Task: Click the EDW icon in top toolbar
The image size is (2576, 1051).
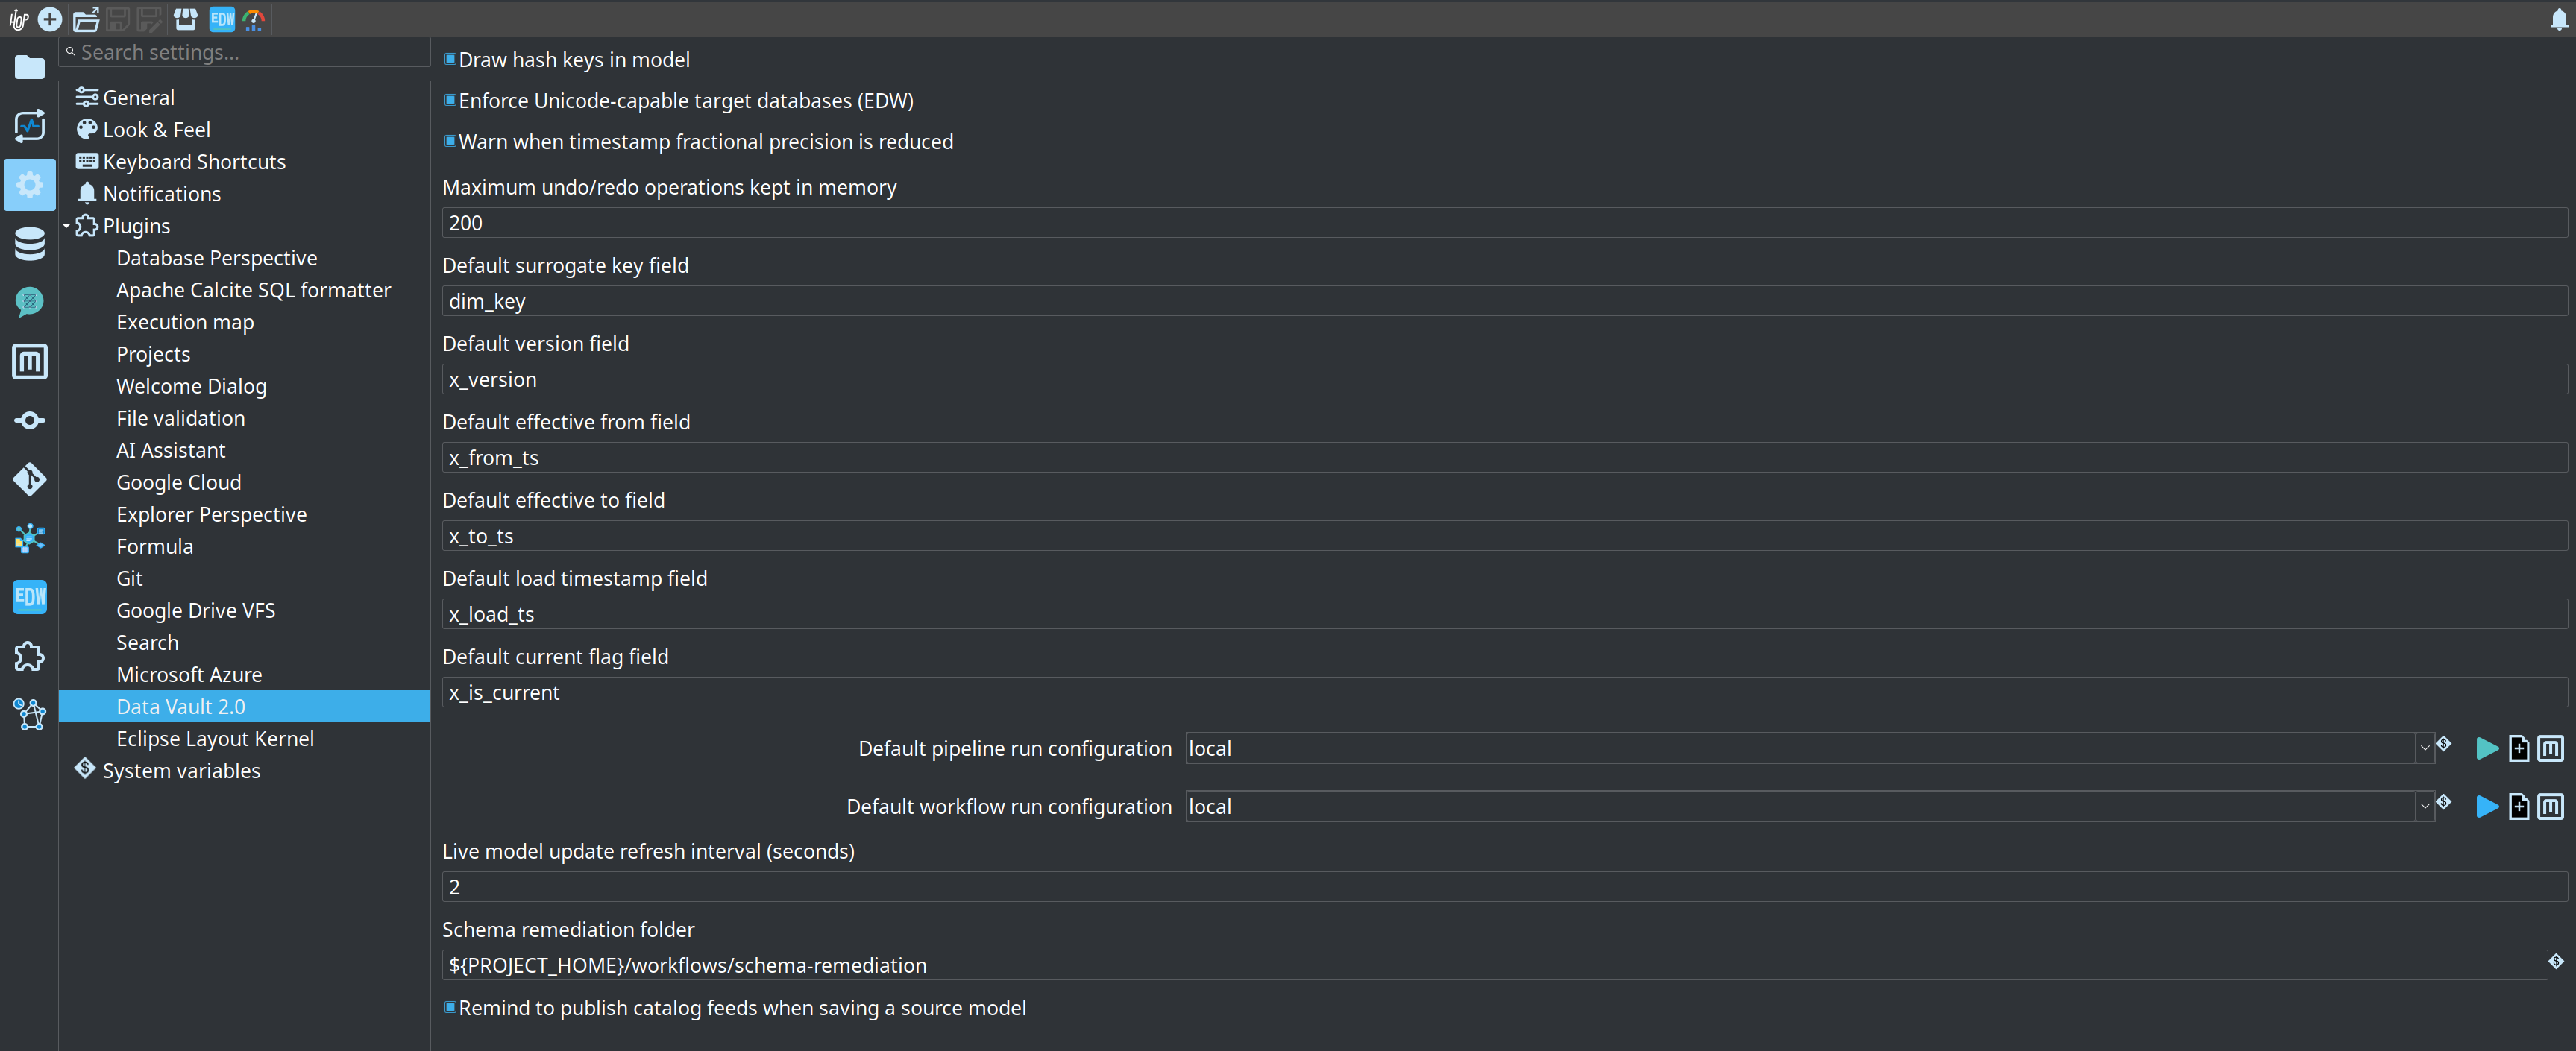Action: coord(222,19)
